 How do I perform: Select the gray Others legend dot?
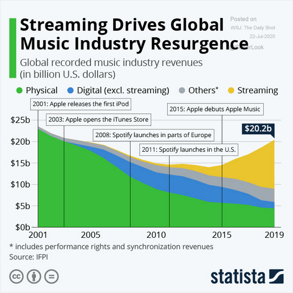(x=182, y=90)
